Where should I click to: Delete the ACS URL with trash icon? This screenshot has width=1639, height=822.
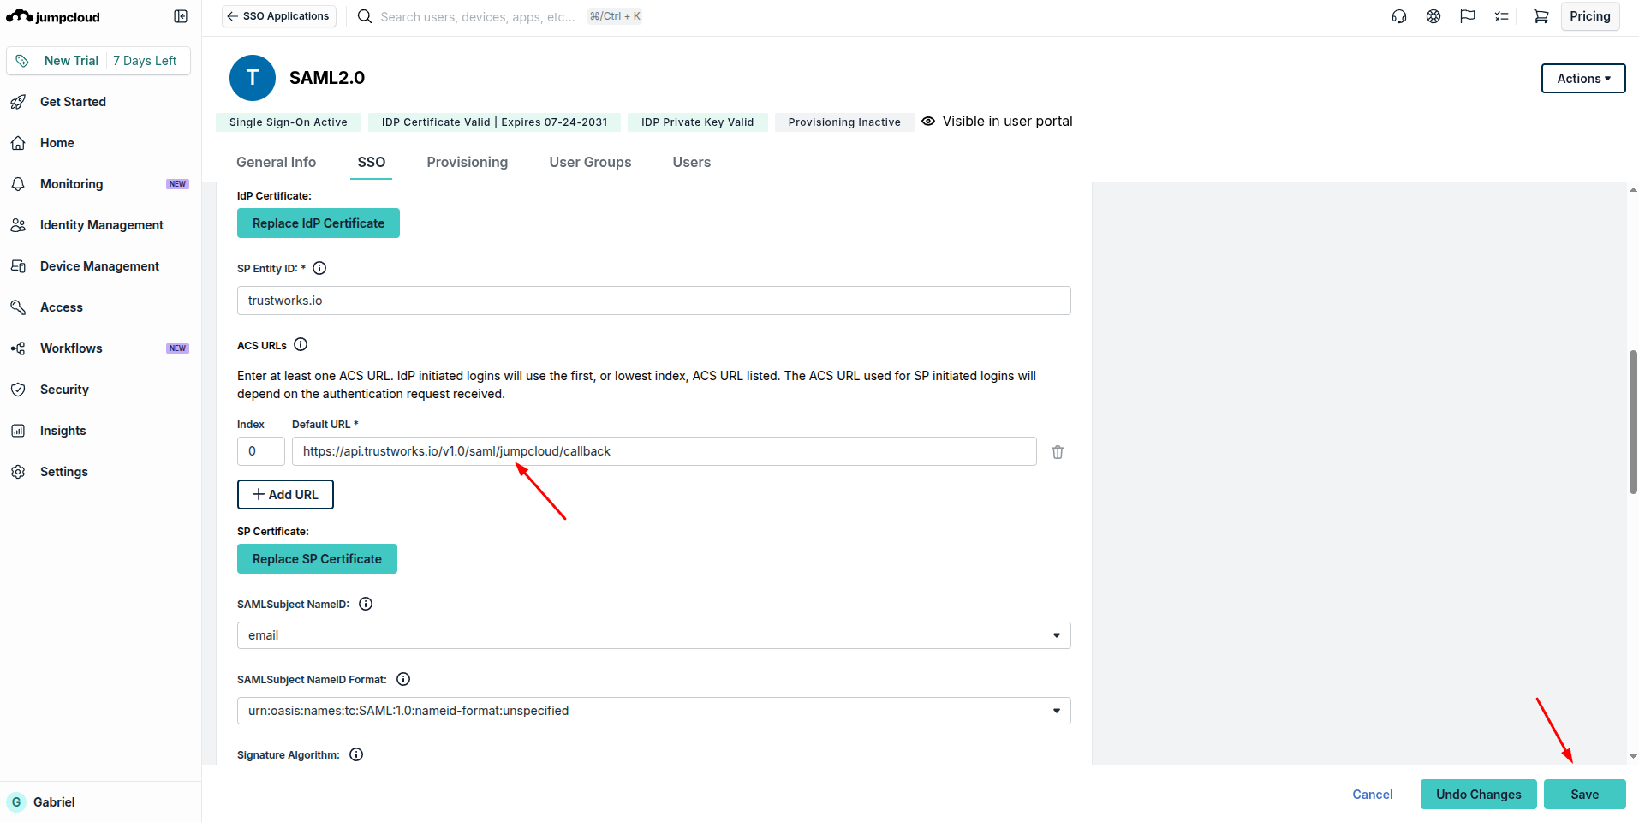point(1058,452)
